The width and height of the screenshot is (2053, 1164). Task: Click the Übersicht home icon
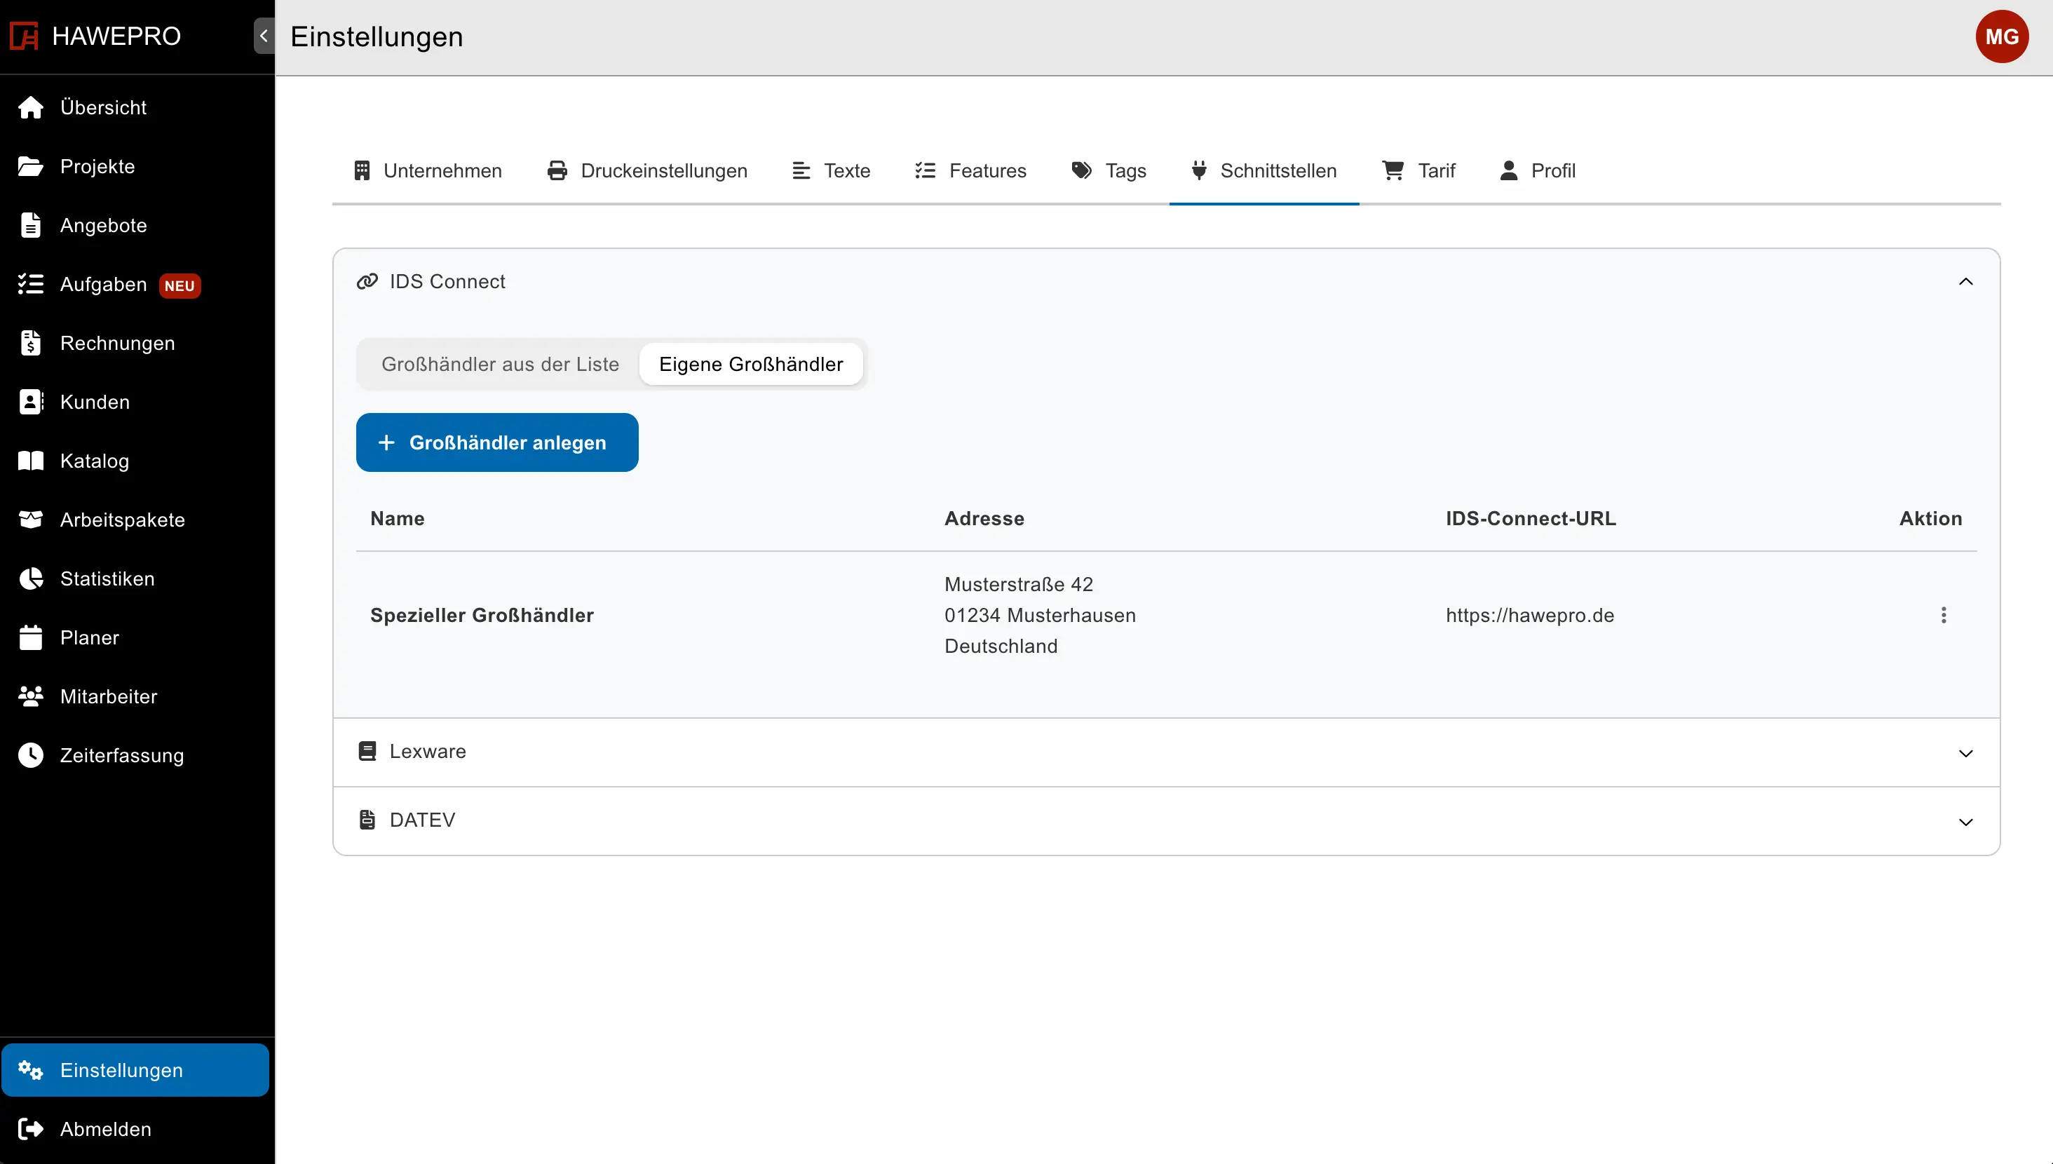(x=30, y=107)
